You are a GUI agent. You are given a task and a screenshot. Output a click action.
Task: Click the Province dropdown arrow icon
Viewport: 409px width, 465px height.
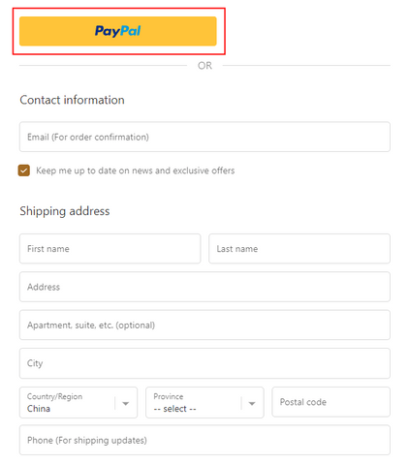coord(252,403)
